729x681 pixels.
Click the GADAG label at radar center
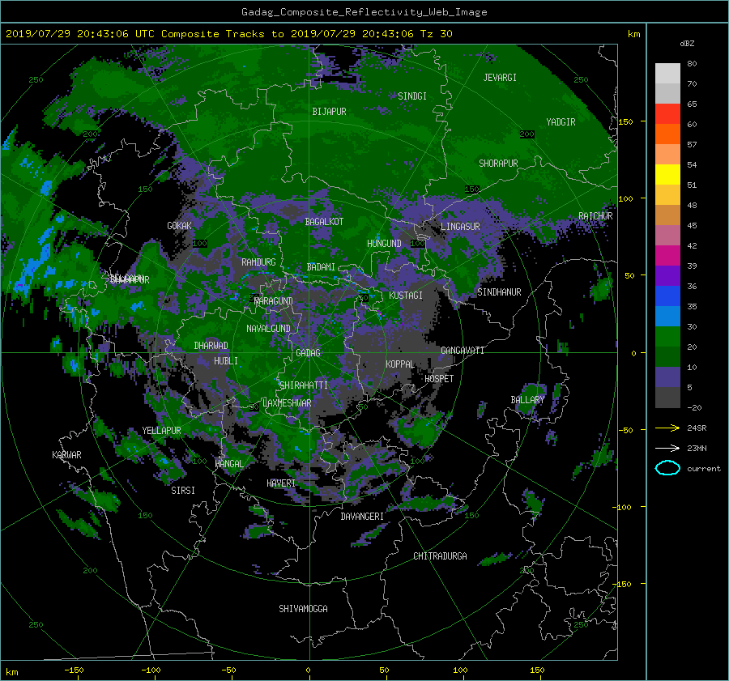[x=309, y=353]
